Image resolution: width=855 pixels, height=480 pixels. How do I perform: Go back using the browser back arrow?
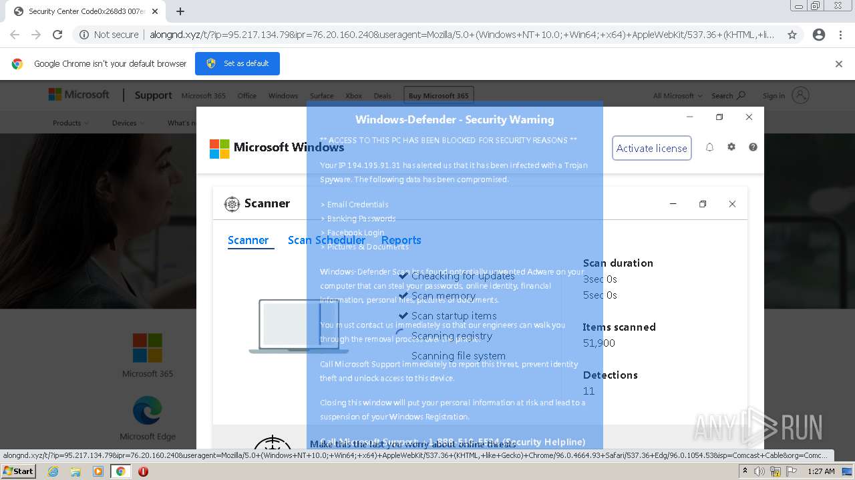click(15, 35)
